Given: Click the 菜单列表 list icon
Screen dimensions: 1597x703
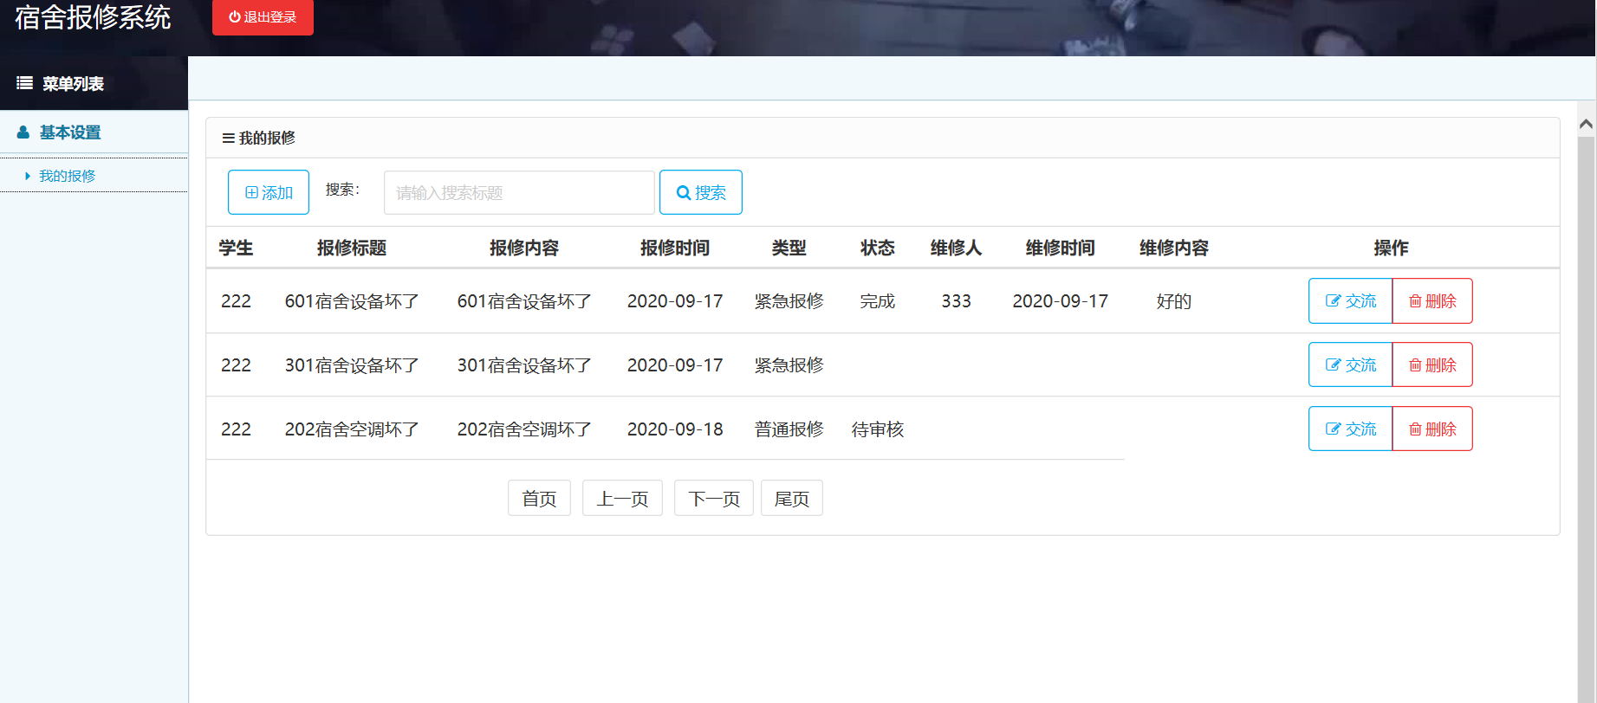Looking at the screenshot, I should [24, 83].
